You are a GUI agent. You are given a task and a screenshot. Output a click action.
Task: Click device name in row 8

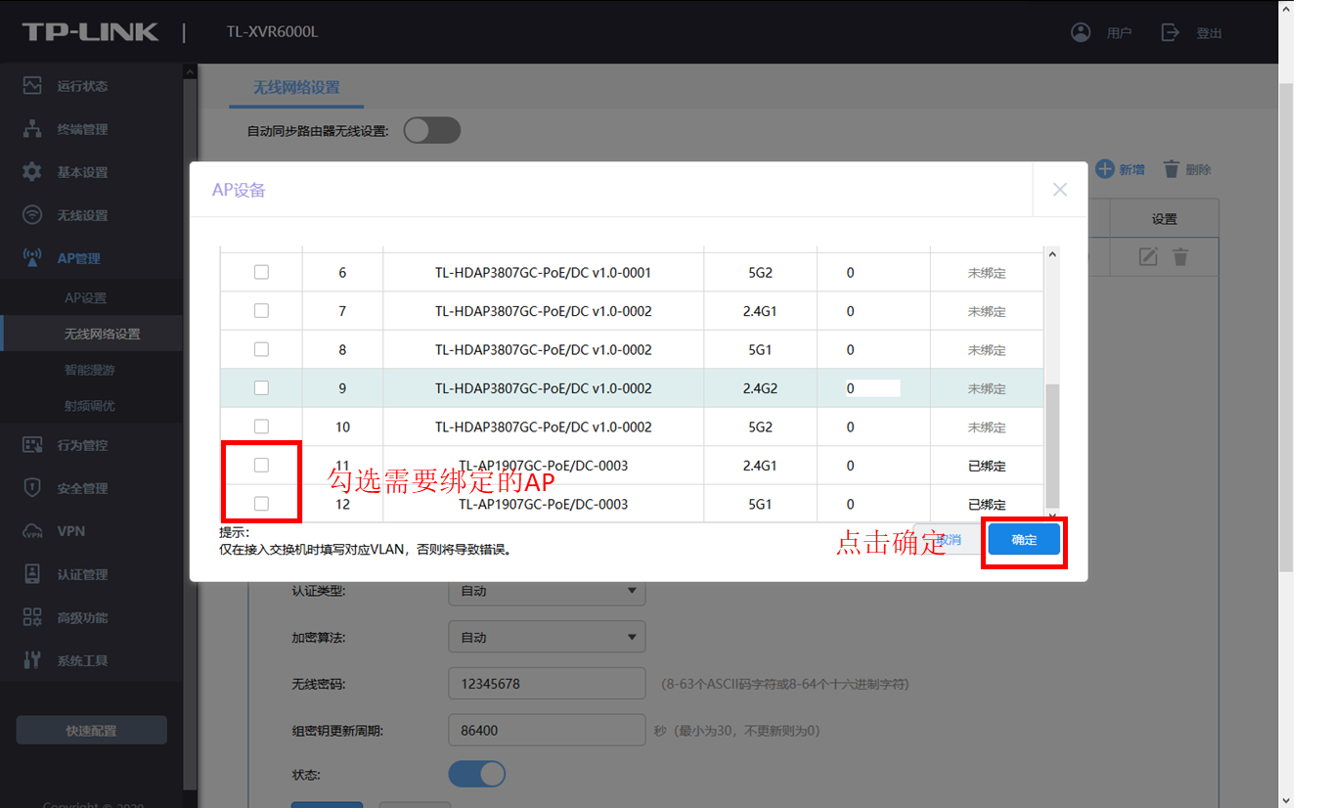click(x=543, y=350)
